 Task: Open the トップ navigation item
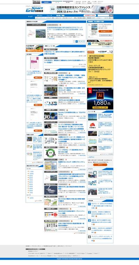coord(30,17)
